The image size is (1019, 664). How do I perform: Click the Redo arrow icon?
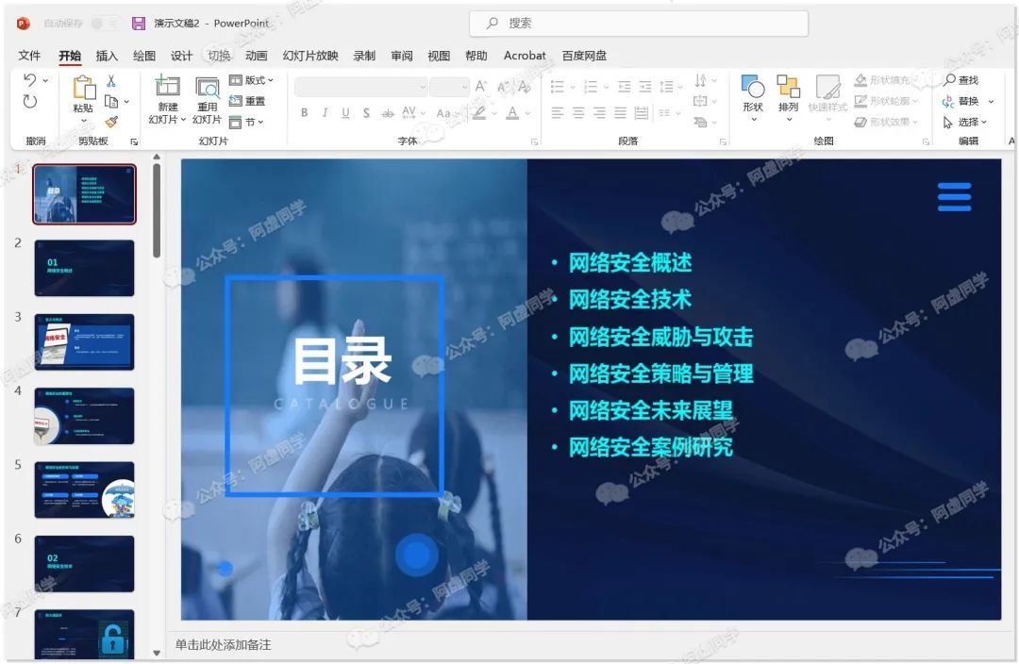30,101
